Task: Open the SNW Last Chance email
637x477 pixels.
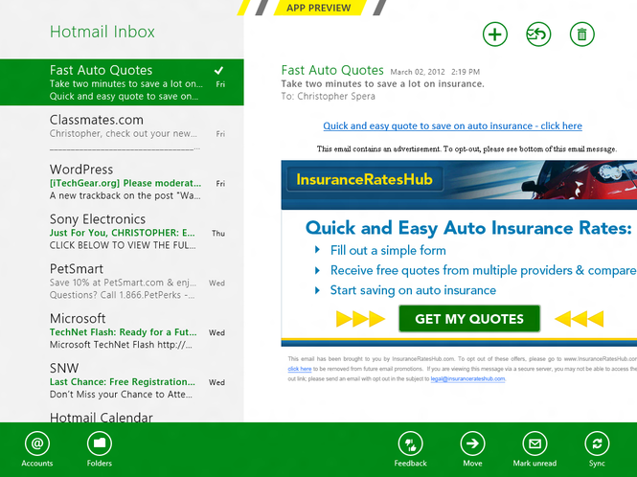Action: (x=122, y=380)
